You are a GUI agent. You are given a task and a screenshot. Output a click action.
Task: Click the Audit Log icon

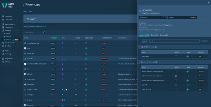point(3,54)
